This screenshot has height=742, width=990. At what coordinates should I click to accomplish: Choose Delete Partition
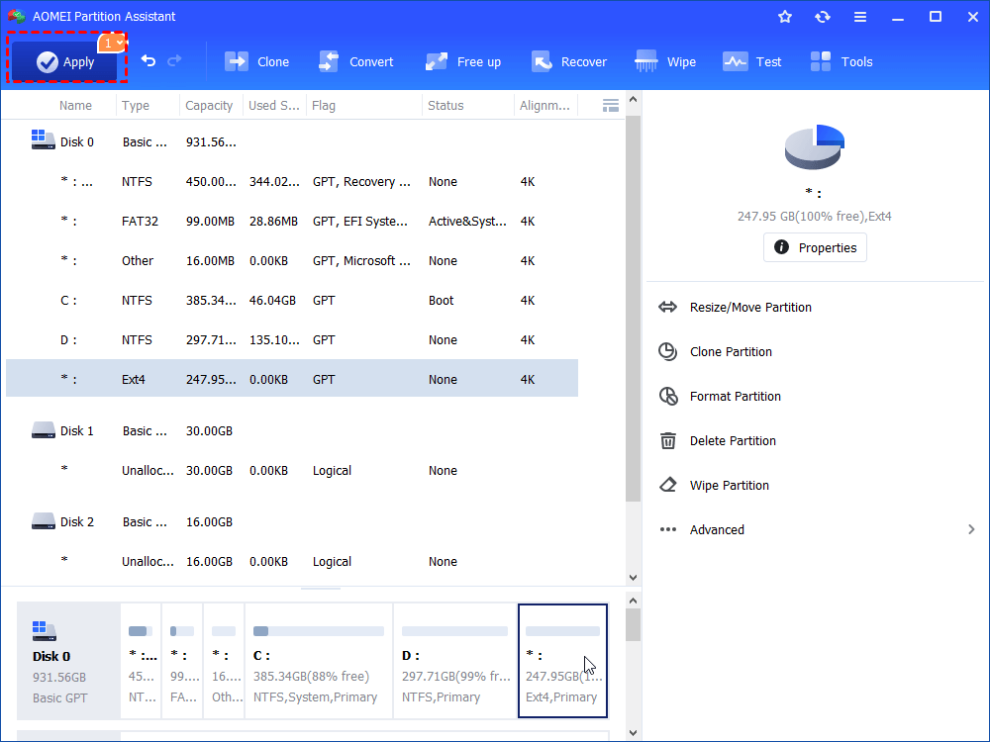(x=733, y=441)
